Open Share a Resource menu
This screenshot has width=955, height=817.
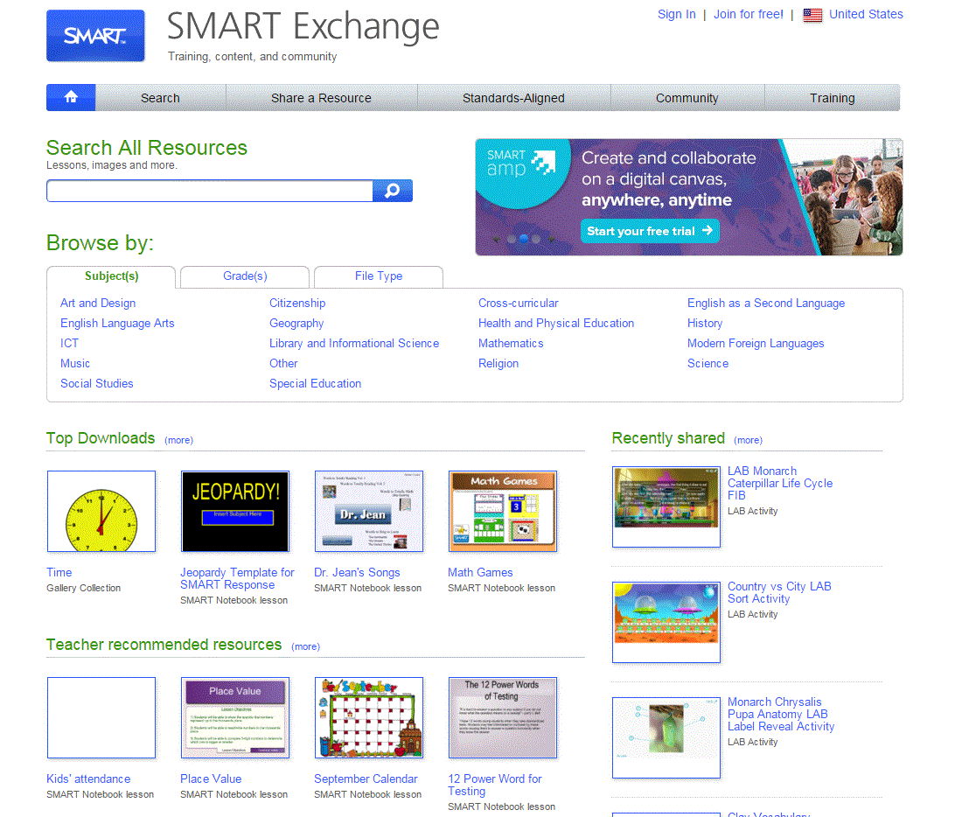pyautogui.click(x=321, y=98)
